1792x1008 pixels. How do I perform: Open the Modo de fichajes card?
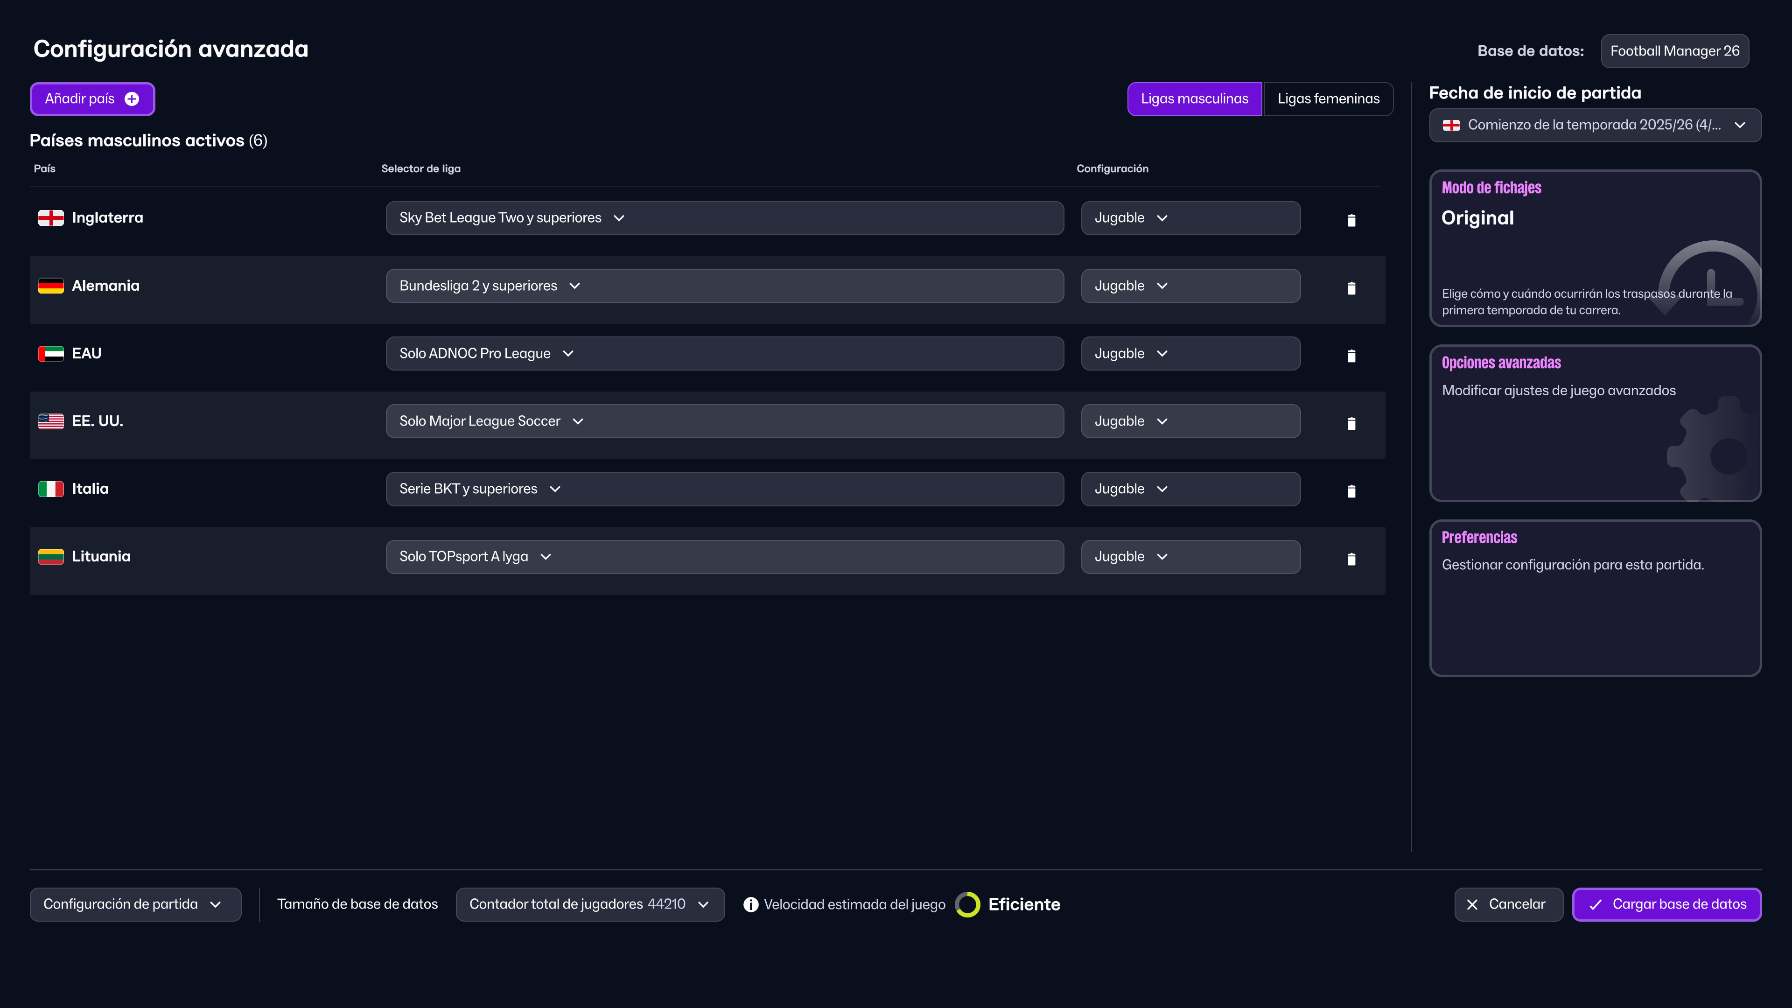tap(1595, 248)
